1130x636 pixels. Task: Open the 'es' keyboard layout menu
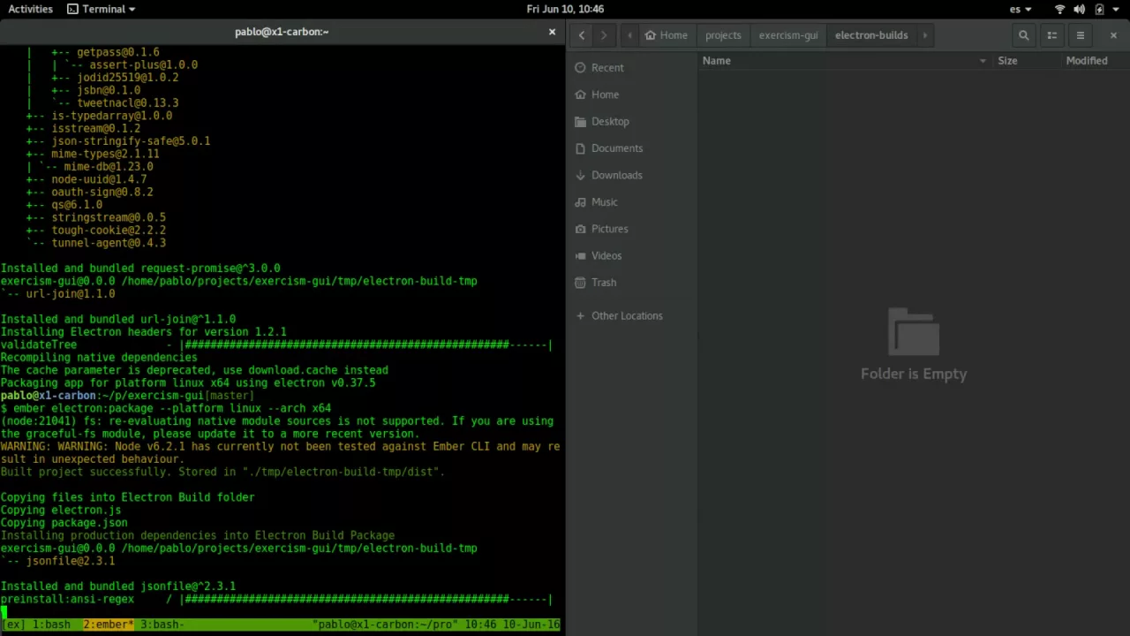coord(1020,9)
